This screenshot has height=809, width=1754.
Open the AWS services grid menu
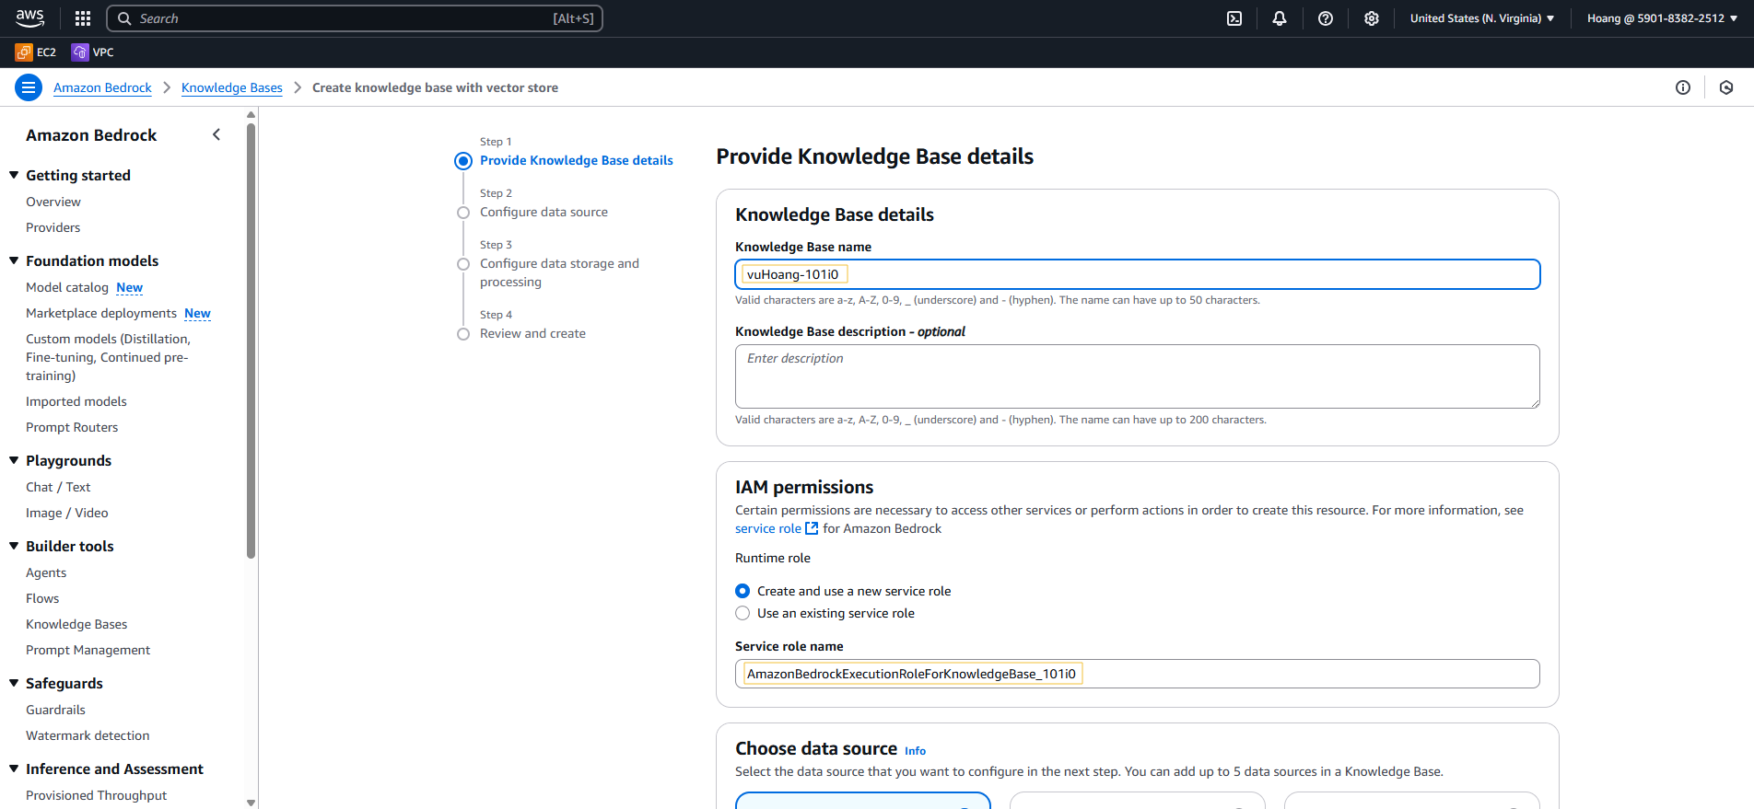[83, 18]
